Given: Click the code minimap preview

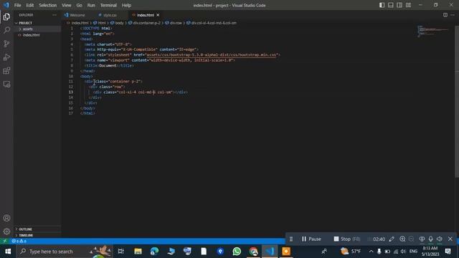Looking at the screenshot, I should [433, 31].
